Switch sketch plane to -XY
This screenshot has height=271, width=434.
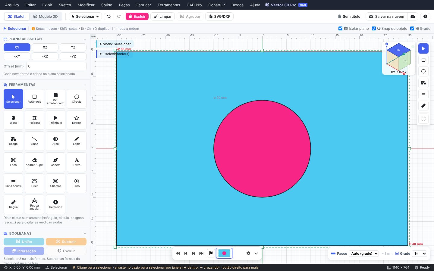click(17, 56)
